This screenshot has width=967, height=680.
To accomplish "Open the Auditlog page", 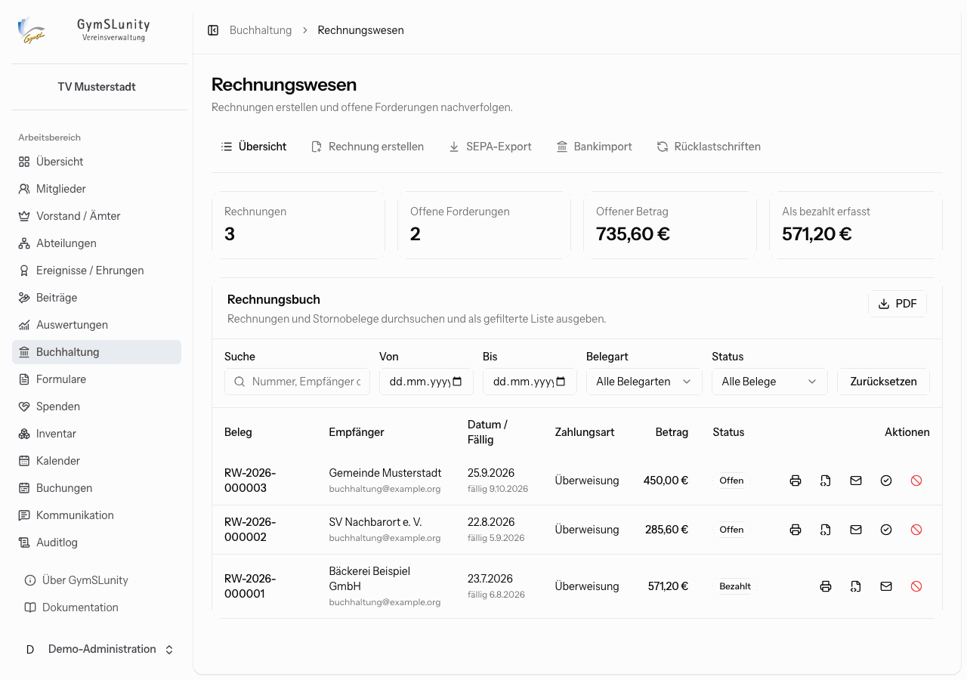I will pos(97,542).
